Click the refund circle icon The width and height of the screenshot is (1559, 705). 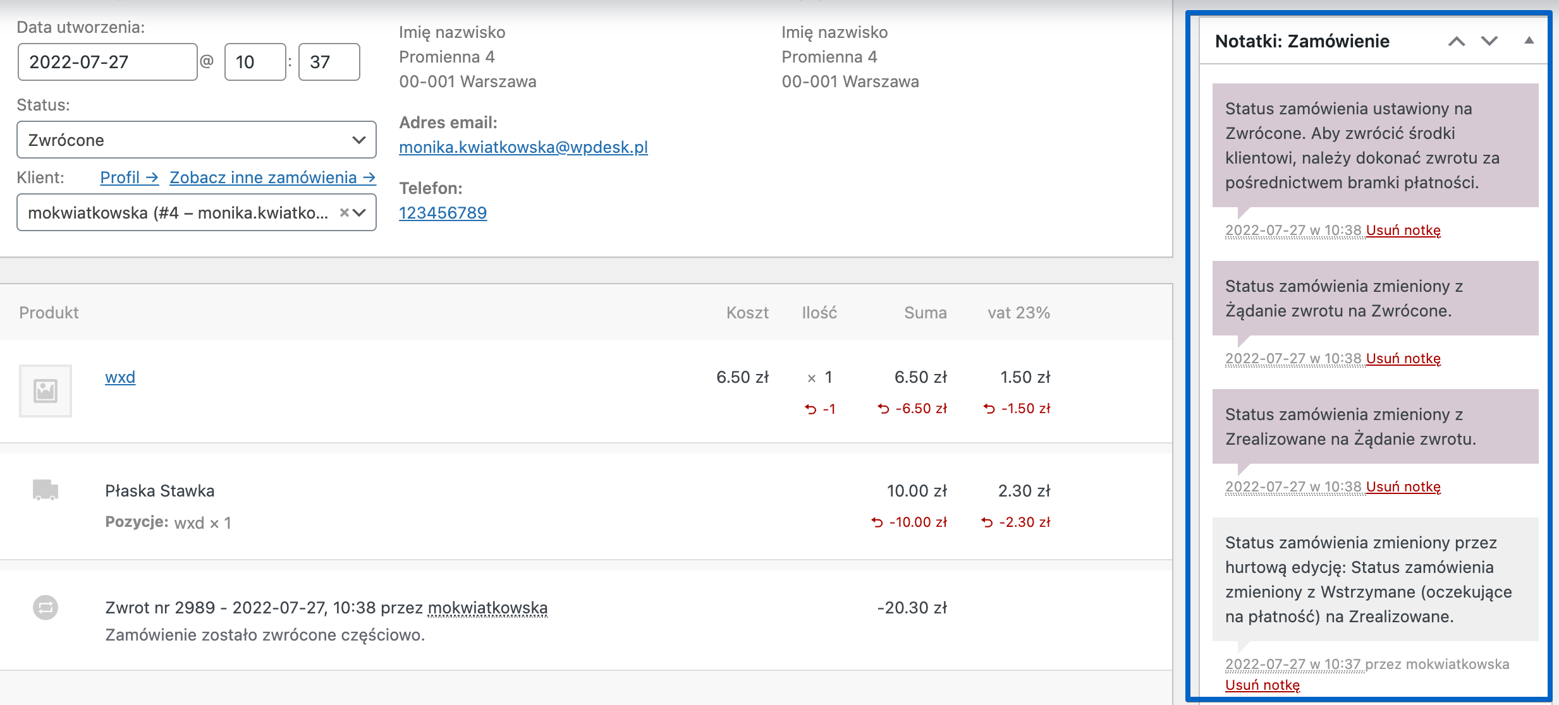(45, 608)
